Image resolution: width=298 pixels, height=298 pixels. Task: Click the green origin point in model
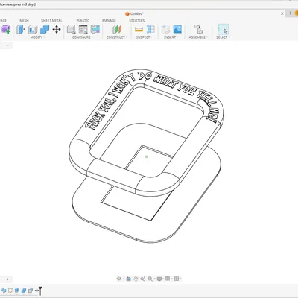coord(147,156)
